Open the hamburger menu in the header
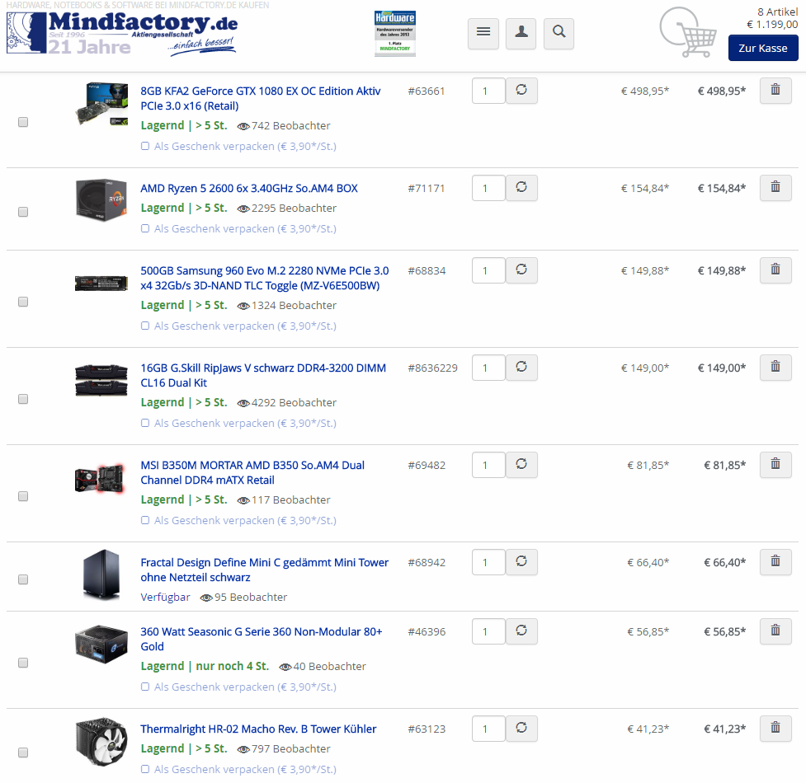The height and width of the screenshot is (783, 806). pos(483,33)
